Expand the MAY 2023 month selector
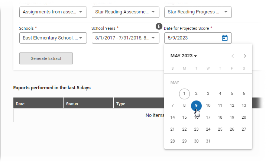Screen dimensions: 269x163 [184, 56]
